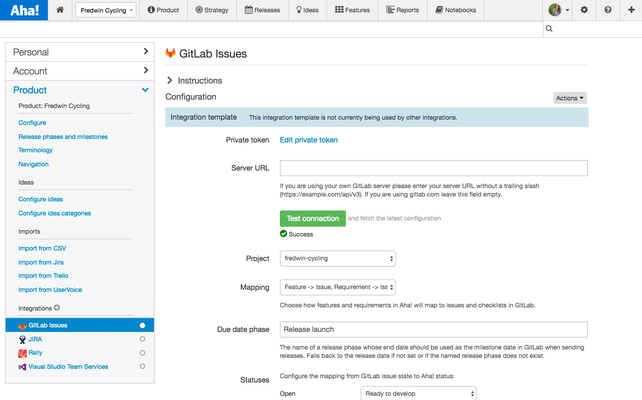Open the Project dropdown fredwin-cycling
642x400 pixels.
(338, 259)
